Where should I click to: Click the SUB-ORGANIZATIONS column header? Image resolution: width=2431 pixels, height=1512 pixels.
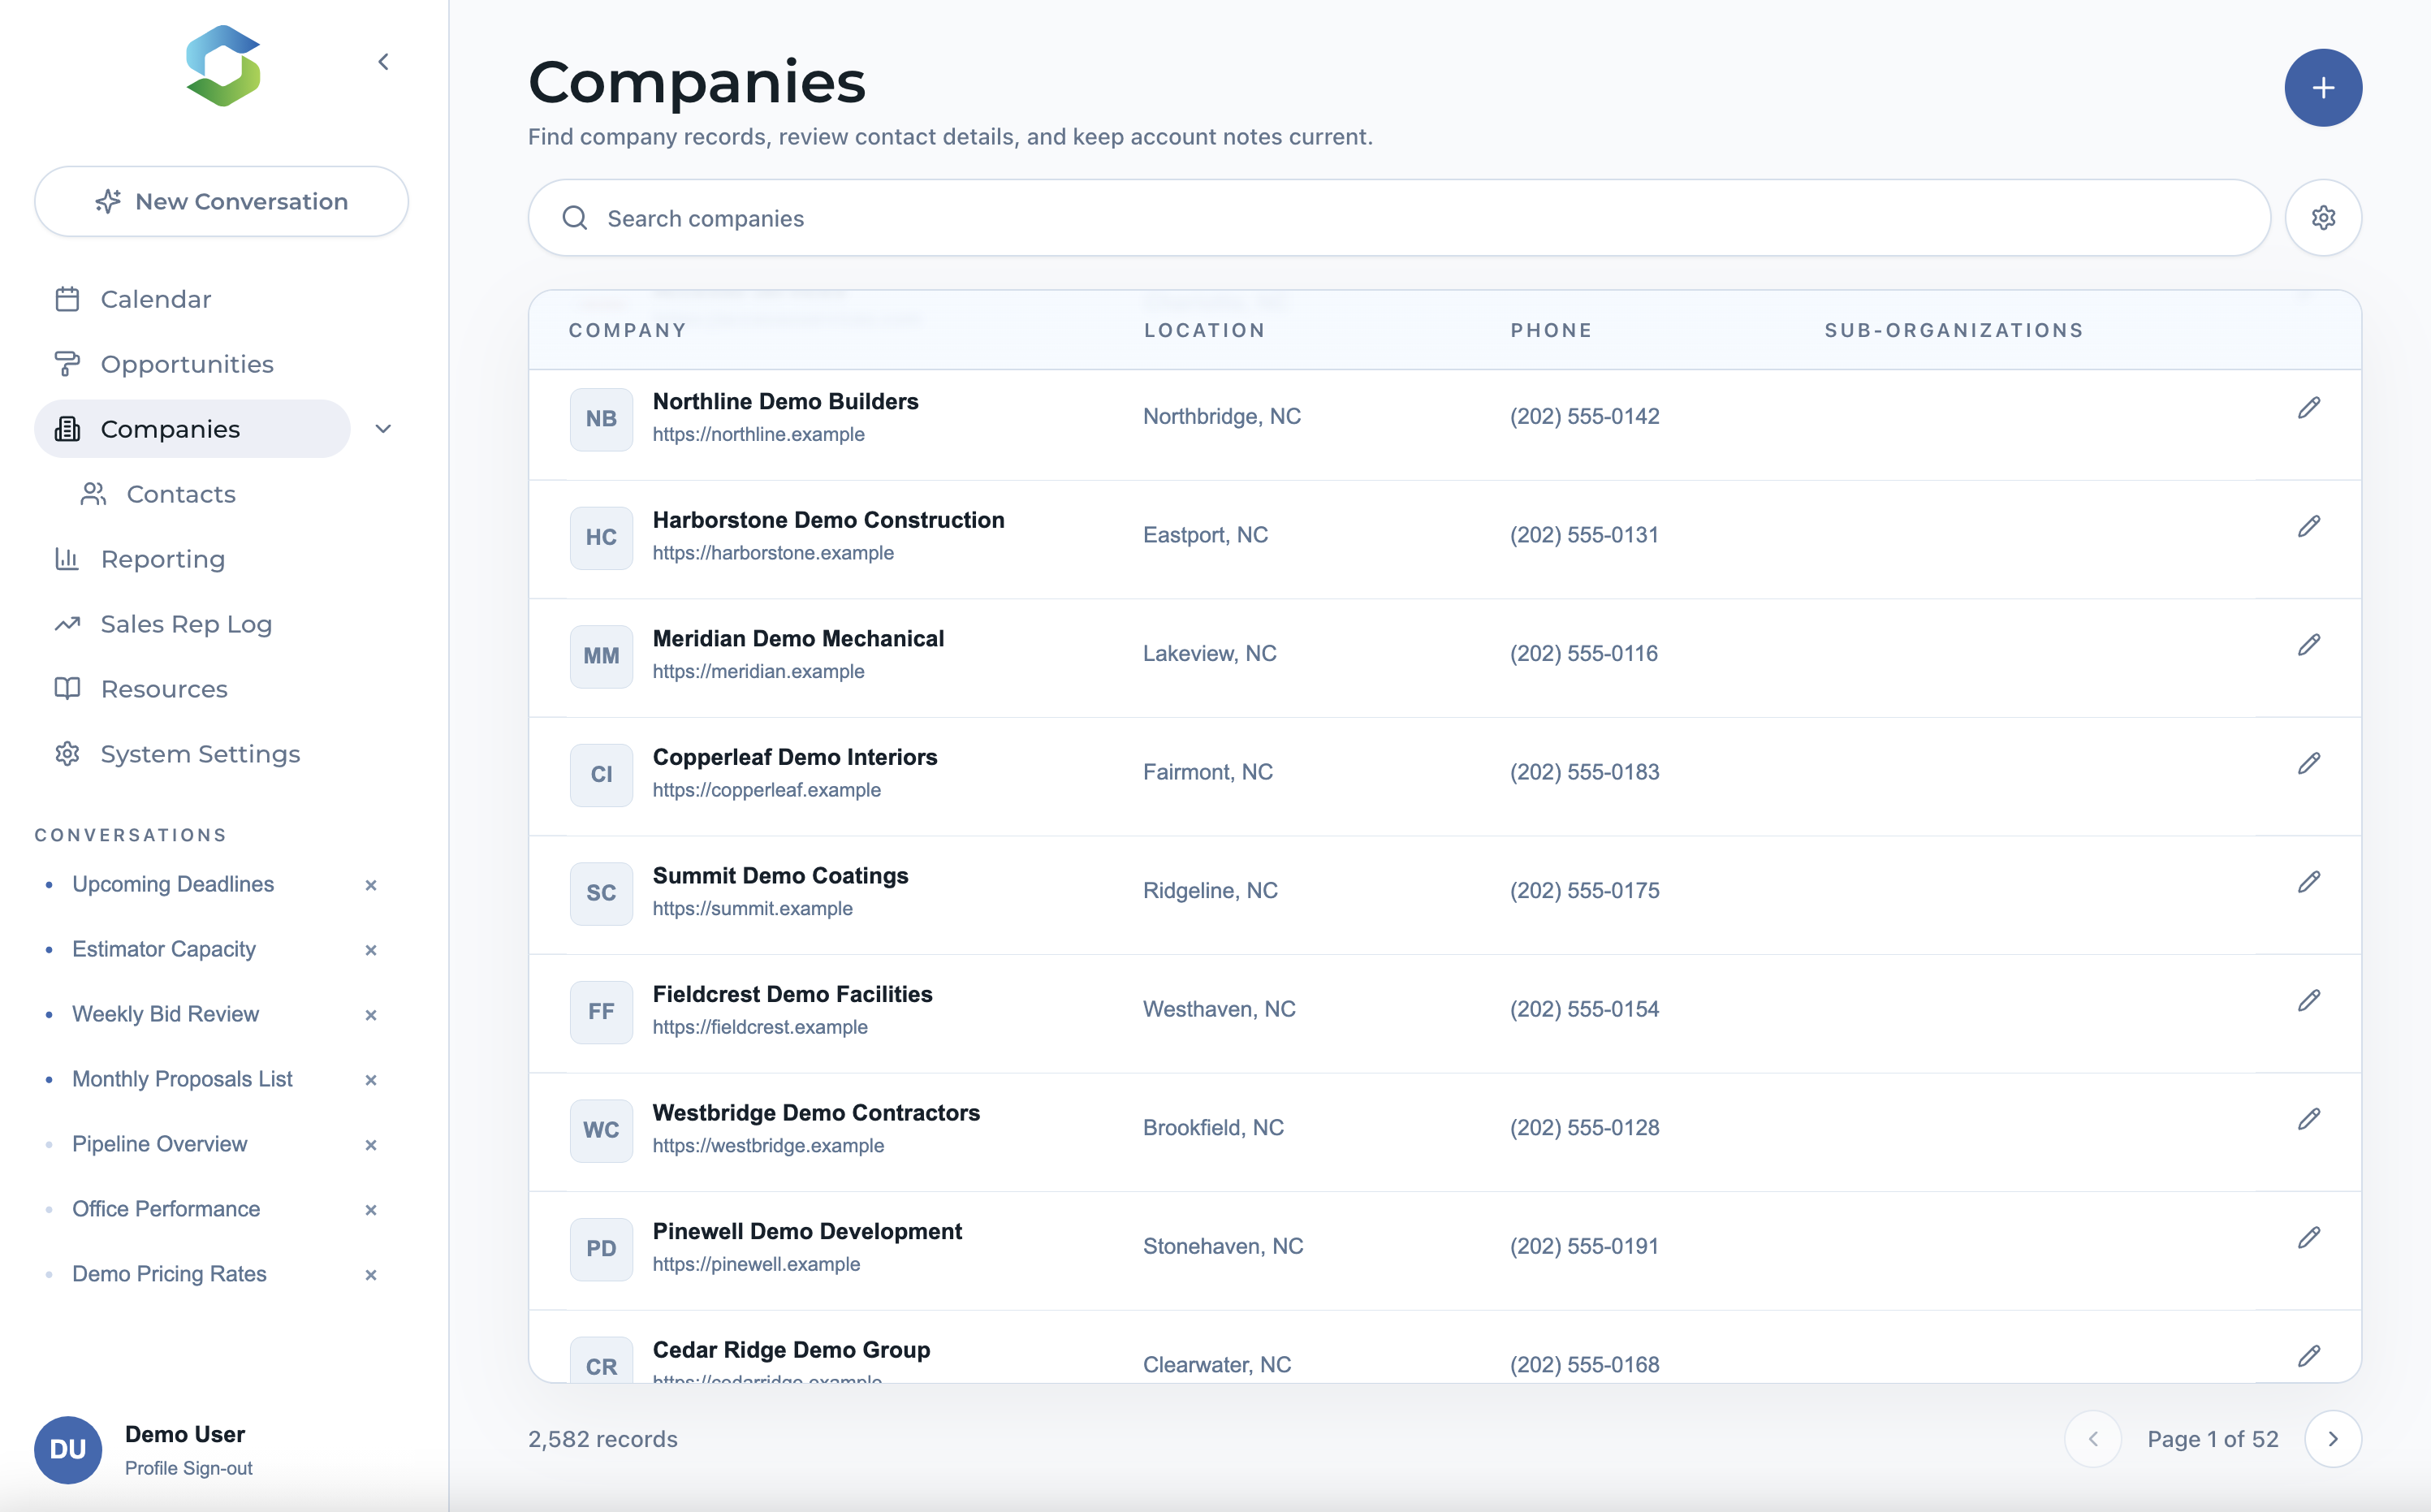pos(1954,330)
